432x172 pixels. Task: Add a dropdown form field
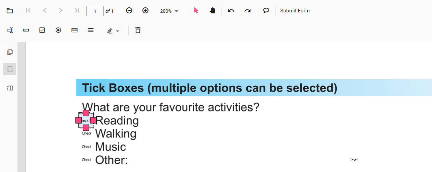point(74,30)
